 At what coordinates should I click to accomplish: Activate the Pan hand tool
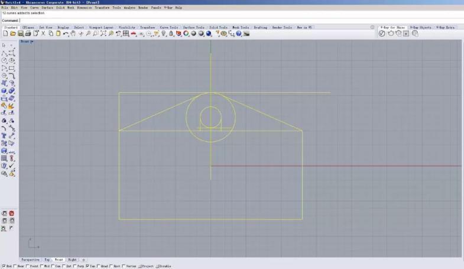[x=73, y=34]
